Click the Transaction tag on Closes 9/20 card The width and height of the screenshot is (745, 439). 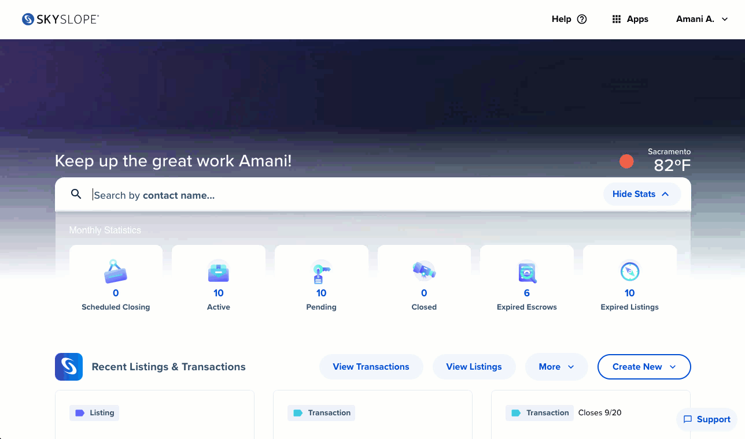540,412
